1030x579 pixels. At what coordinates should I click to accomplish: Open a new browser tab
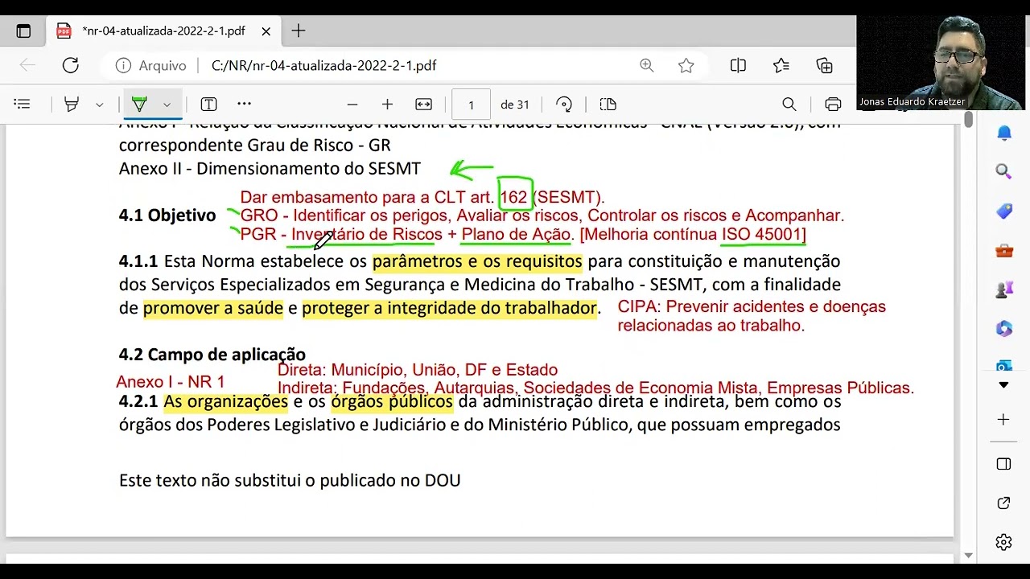[x=299, y=31]
